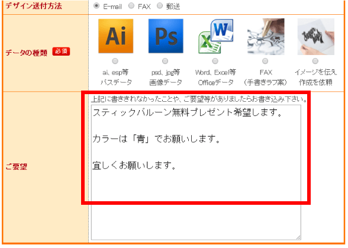Choose ai, esp path data radio button
Image resolution: width=348 pixels, height=248 pixels.
115,61
